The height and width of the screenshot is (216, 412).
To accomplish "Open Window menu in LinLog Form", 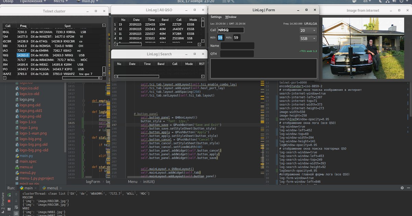I will point(230,17).
